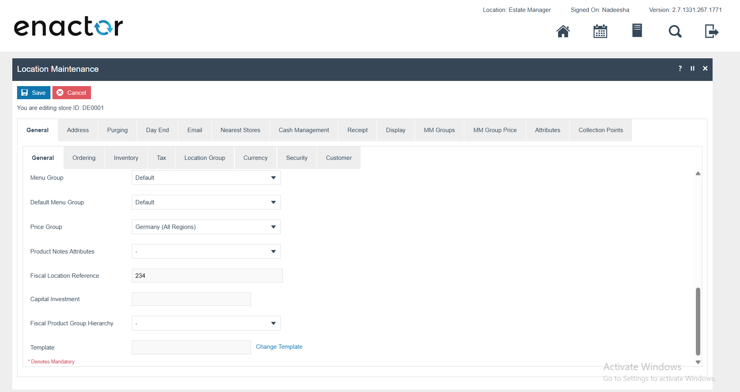Image resolution: width=740 pixels, height=392 pixels.
Task: Open the document list icon in header
Action: (637, 31)
